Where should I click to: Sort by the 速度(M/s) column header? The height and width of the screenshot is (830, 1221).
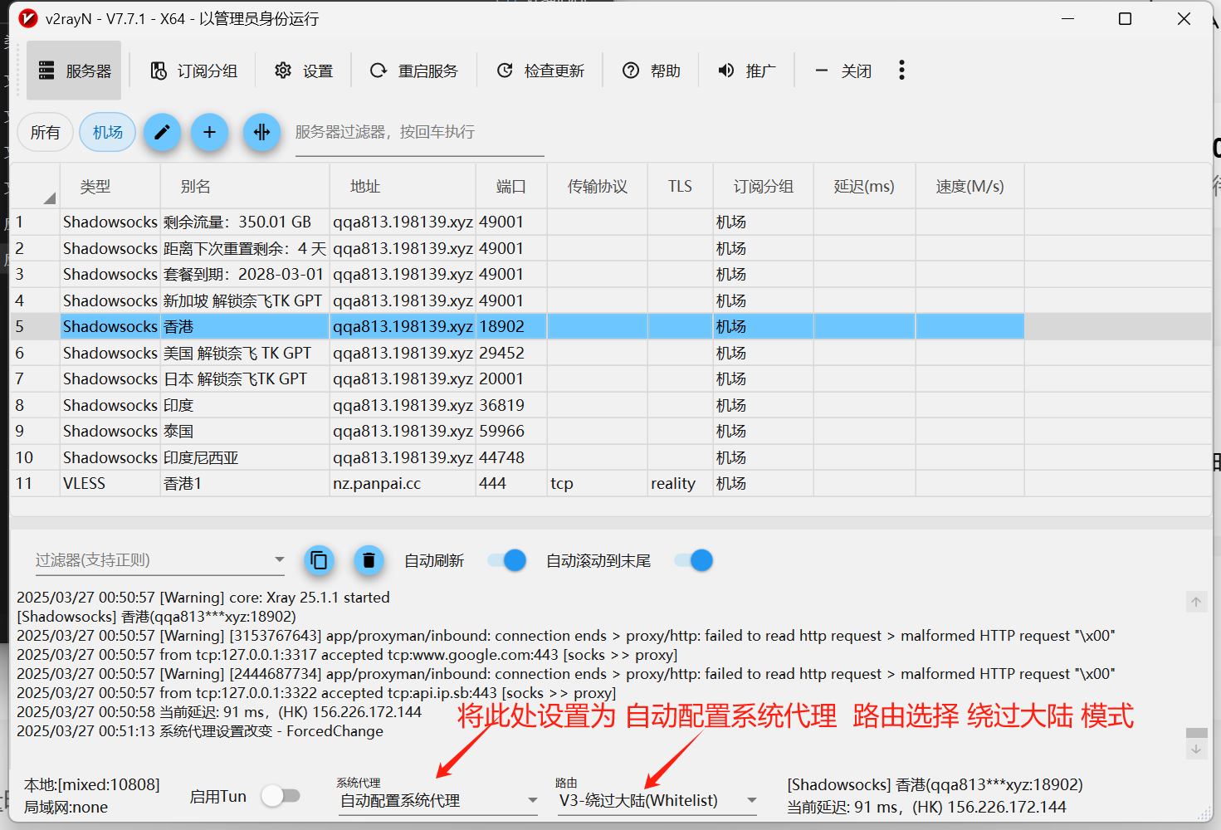(969, 187)
